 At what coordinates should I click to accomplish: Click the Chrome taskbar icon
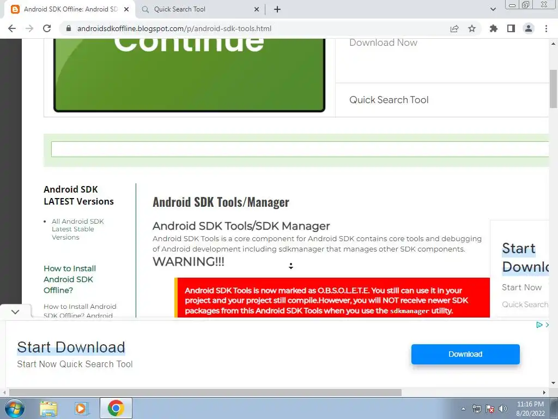116,408
